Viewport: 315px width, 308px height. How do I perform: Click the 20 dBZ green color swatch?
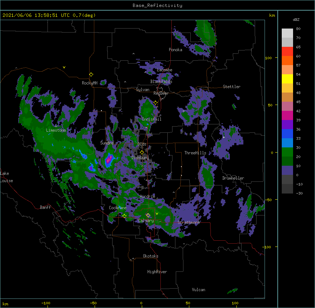point(287,152)
